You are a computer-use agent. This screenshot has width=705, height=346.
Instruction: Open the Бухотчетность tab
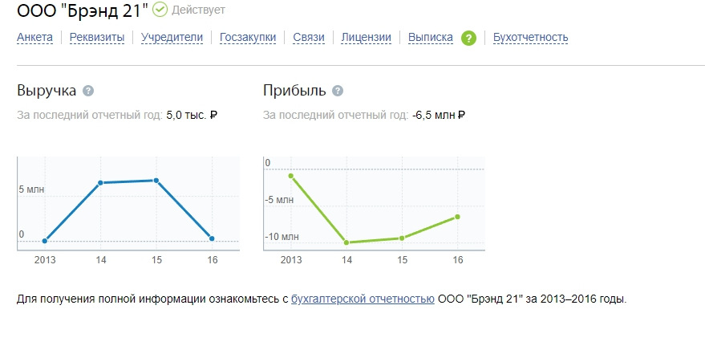click(530, 38)
